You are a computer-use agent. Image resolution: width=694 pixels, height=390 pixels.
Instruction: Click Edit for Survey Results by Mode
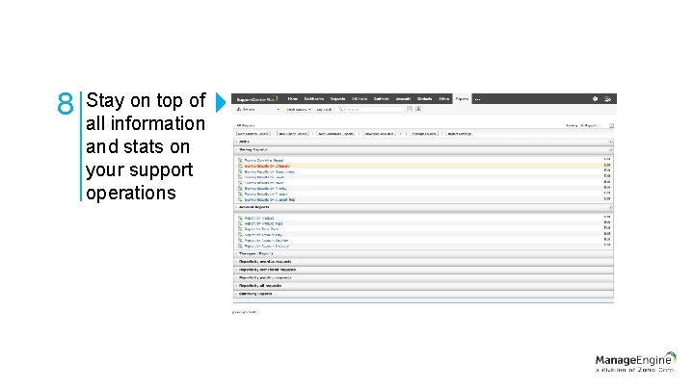[x=607, y=182]
